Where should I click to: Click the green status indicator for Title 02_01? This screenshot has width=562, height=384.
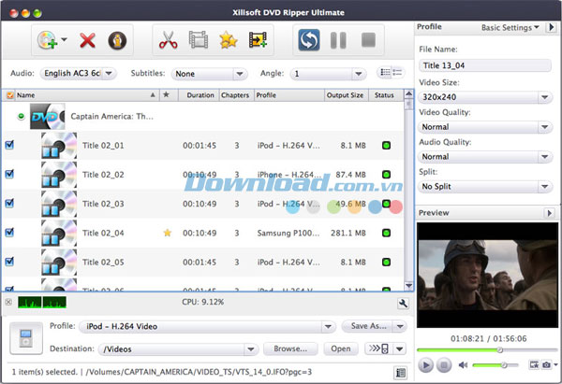(386, 146)
